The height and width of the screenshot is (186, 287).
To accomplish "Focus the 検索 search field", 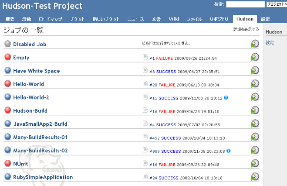I will coord(245,4).
